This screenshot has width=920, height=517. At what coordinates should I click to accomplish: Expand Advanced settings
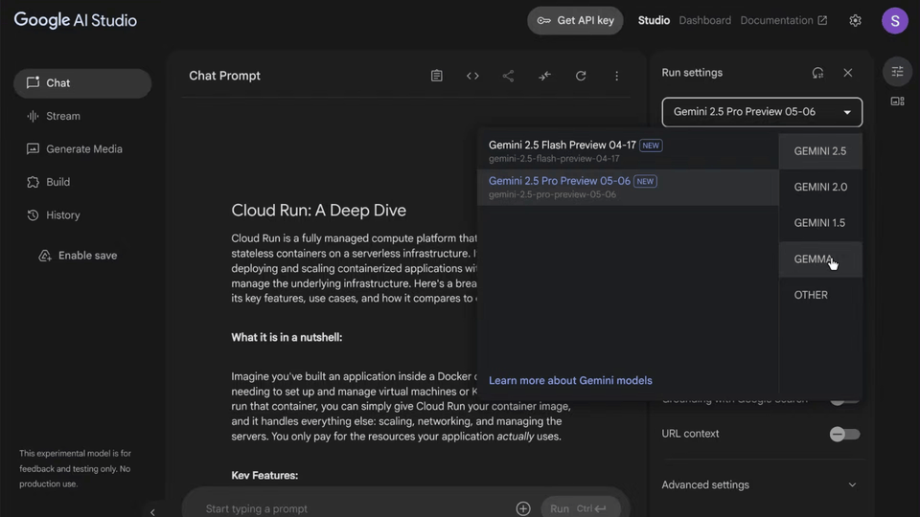pyautogui.click(x=759, y=484)
